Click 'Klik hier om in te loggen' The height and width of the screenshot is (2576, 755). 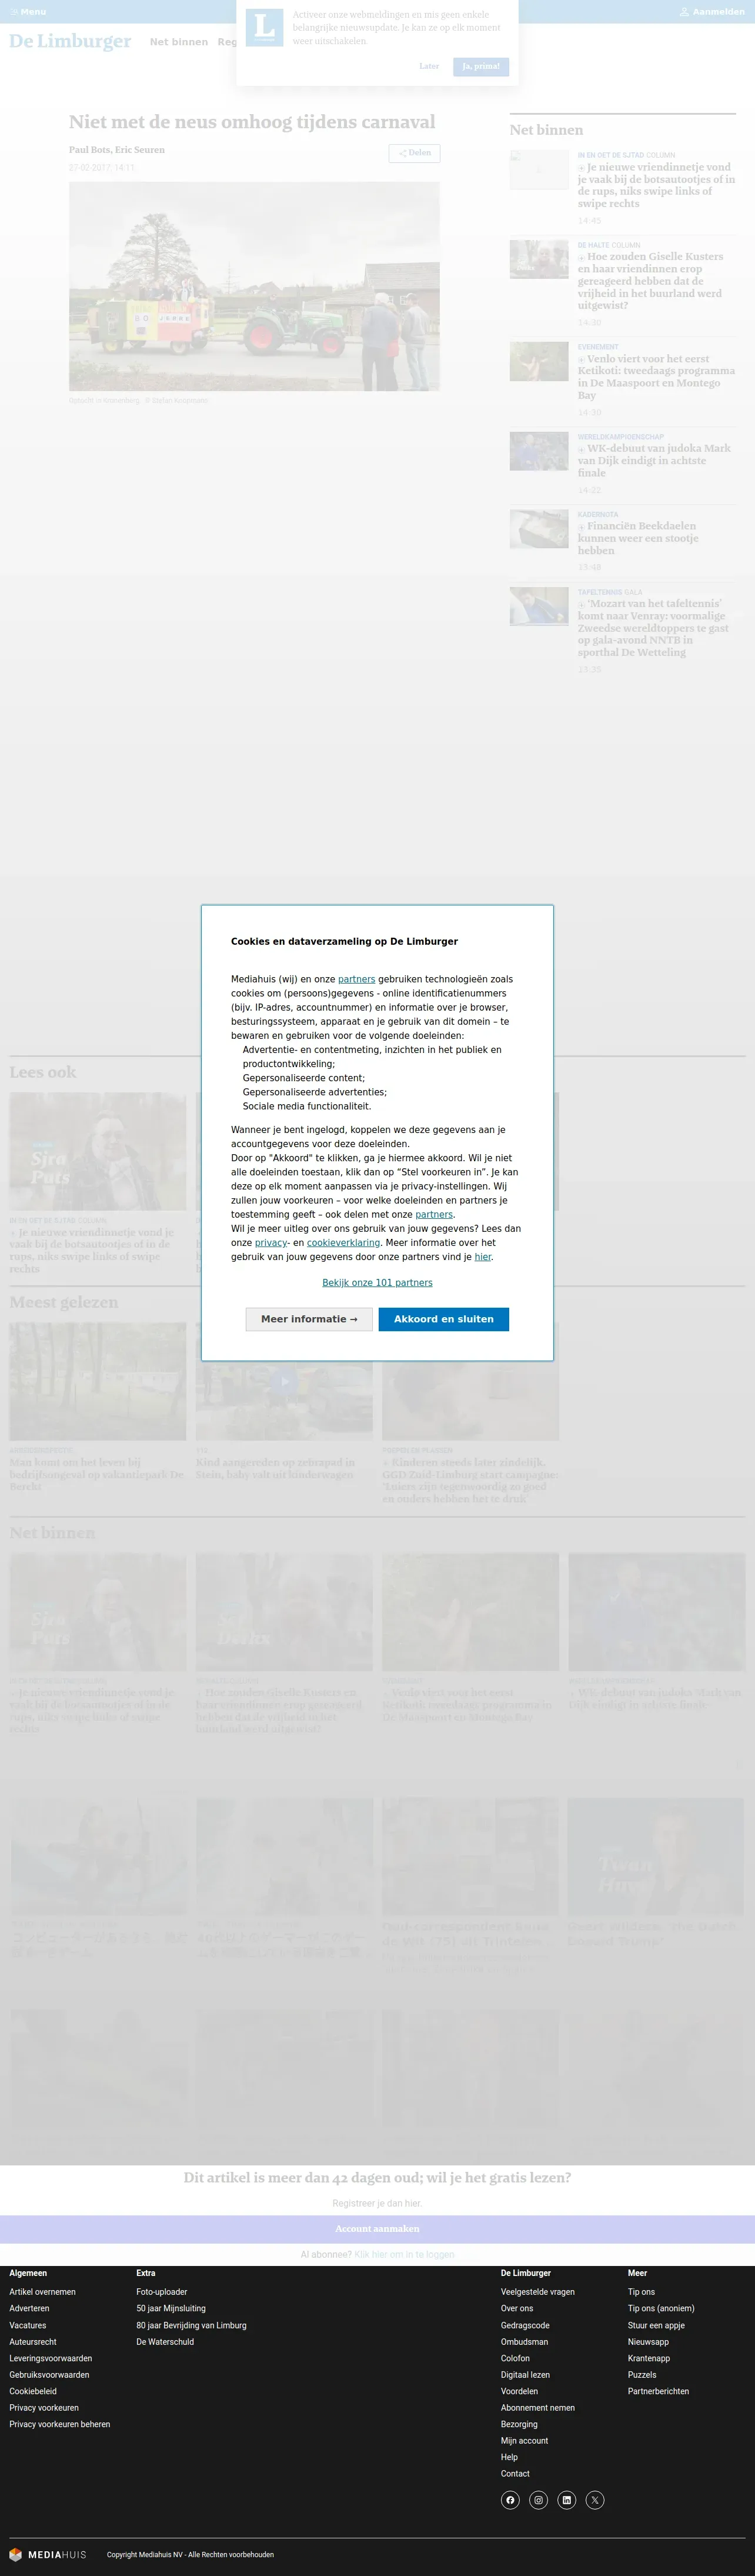(x=404, y=2255)
